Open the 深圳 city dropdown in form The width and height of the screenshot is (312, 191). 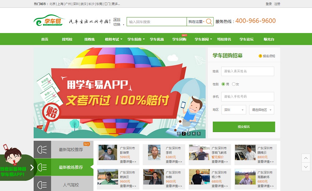tap(234, 110)
